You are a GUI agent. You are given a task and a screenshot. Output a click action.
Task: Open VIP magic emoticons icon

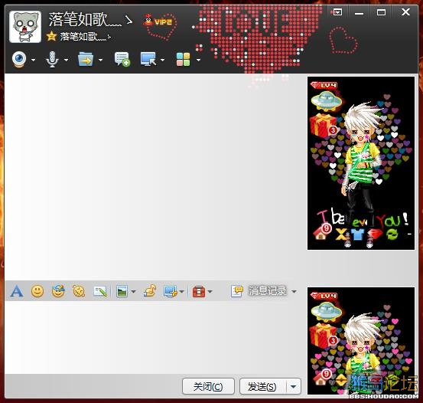point(58,291)
